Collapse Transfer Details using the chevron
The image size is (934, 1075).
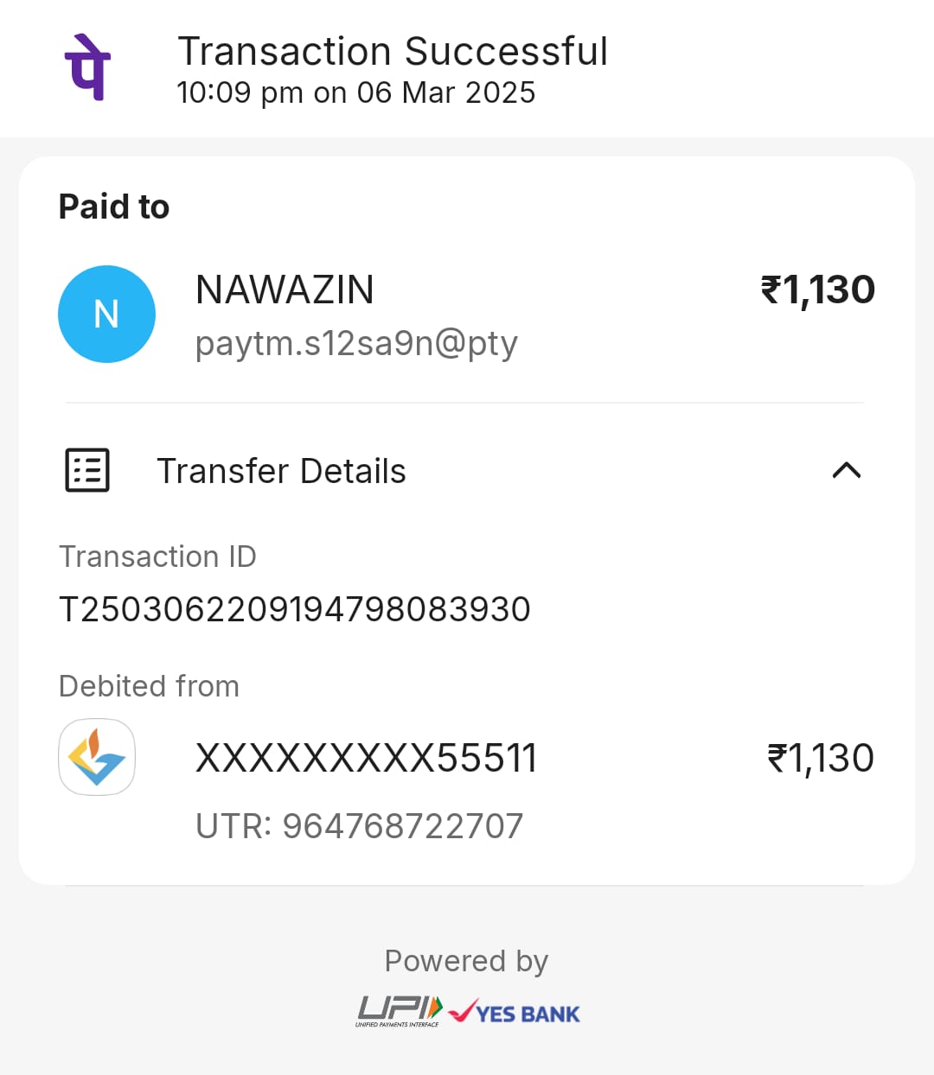846,470
